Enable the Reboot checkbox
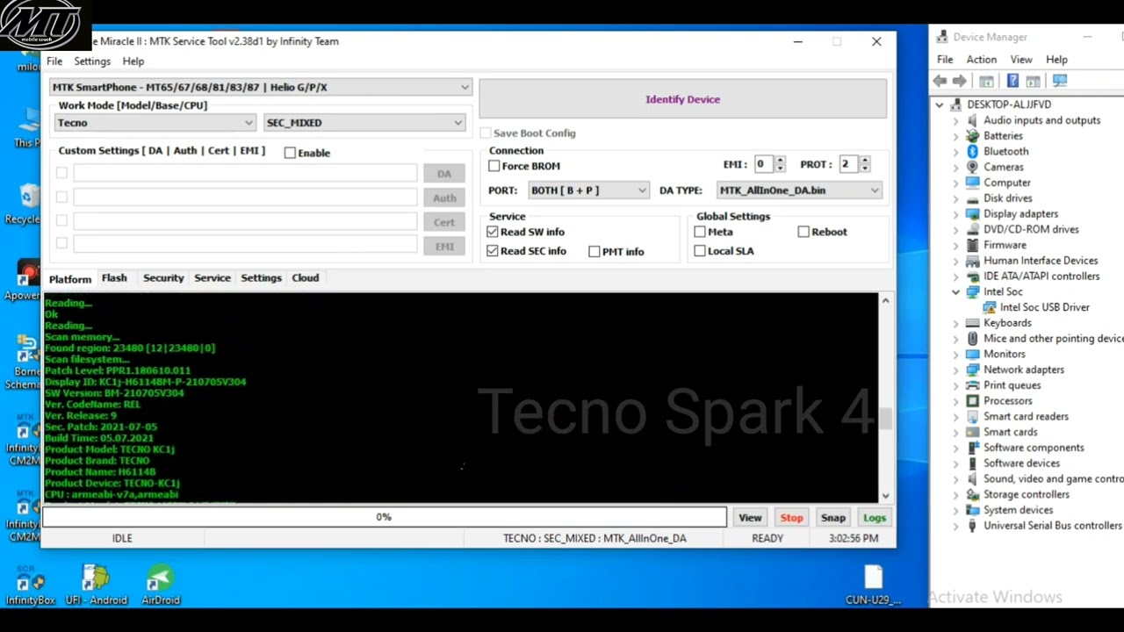 coord(803,232)
